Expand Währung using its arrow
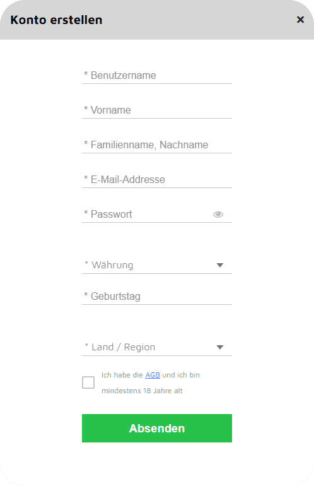 pyautogui.click(x=220, y=265)
